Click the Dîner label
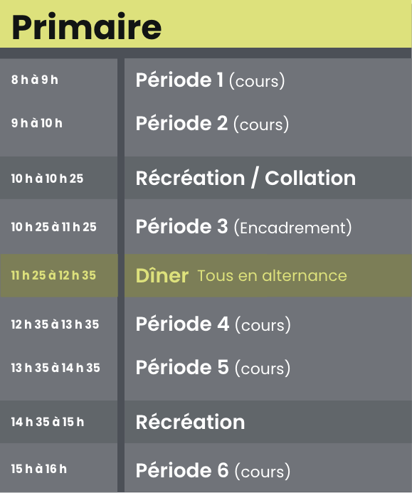The height and width of the screenshot is (493, 412). point(162,275)
